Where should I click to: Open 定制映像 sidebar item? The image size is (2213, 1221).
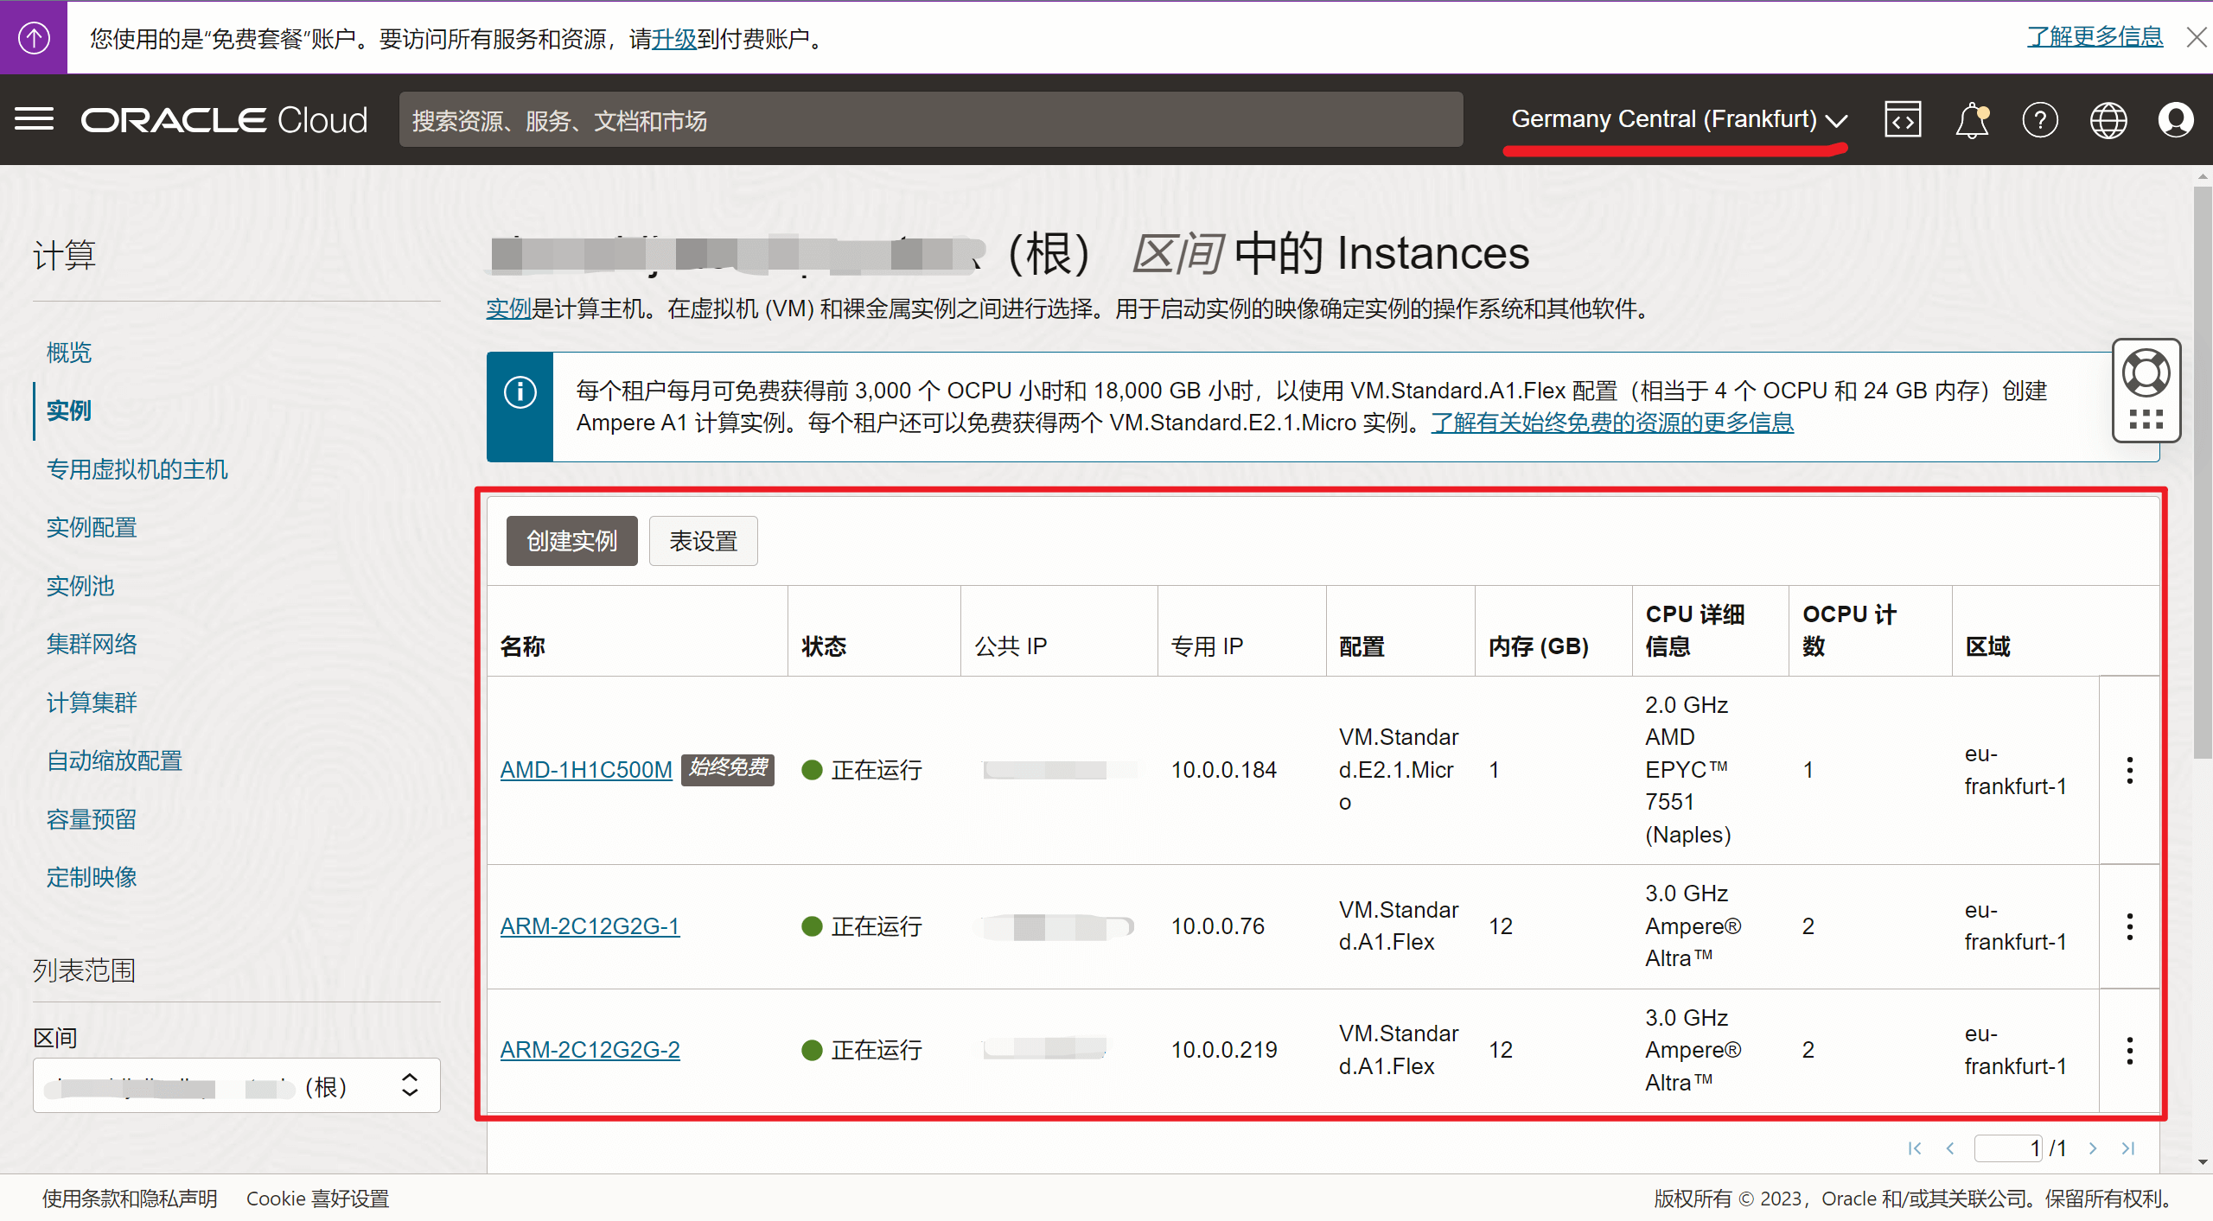[x=92, y=877]
